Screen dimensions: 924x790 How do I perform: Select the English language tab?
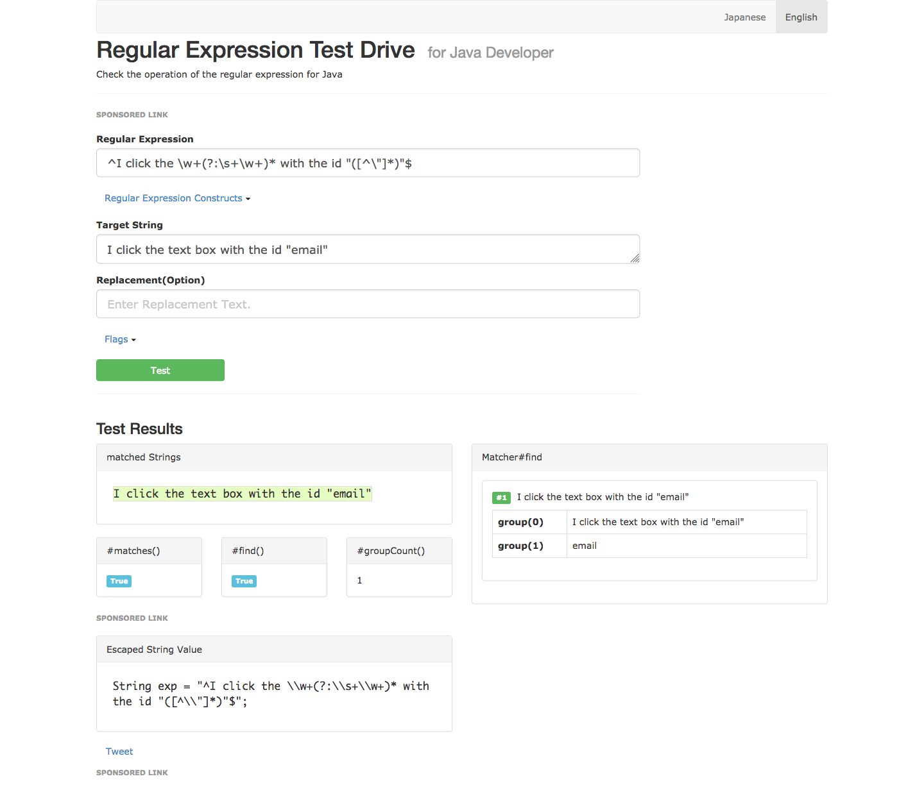click(801, 17)
